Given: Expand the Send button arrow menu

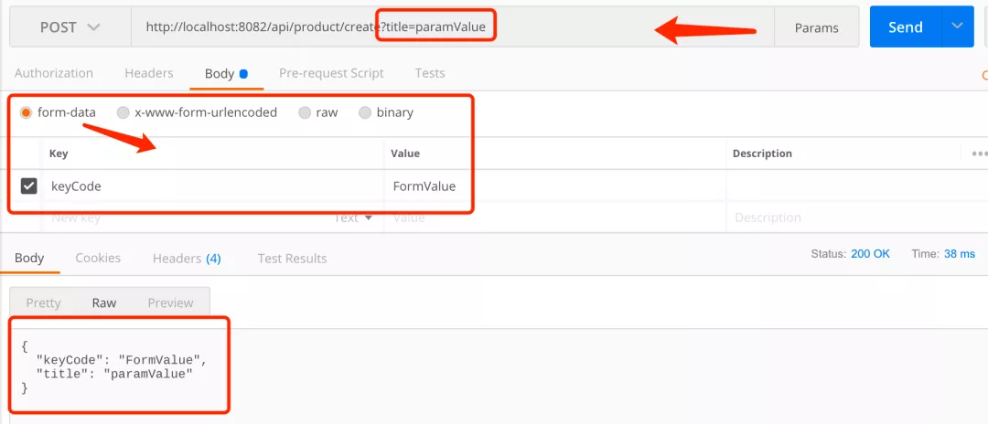Looking at the screenshot, I should coord(957,26).
